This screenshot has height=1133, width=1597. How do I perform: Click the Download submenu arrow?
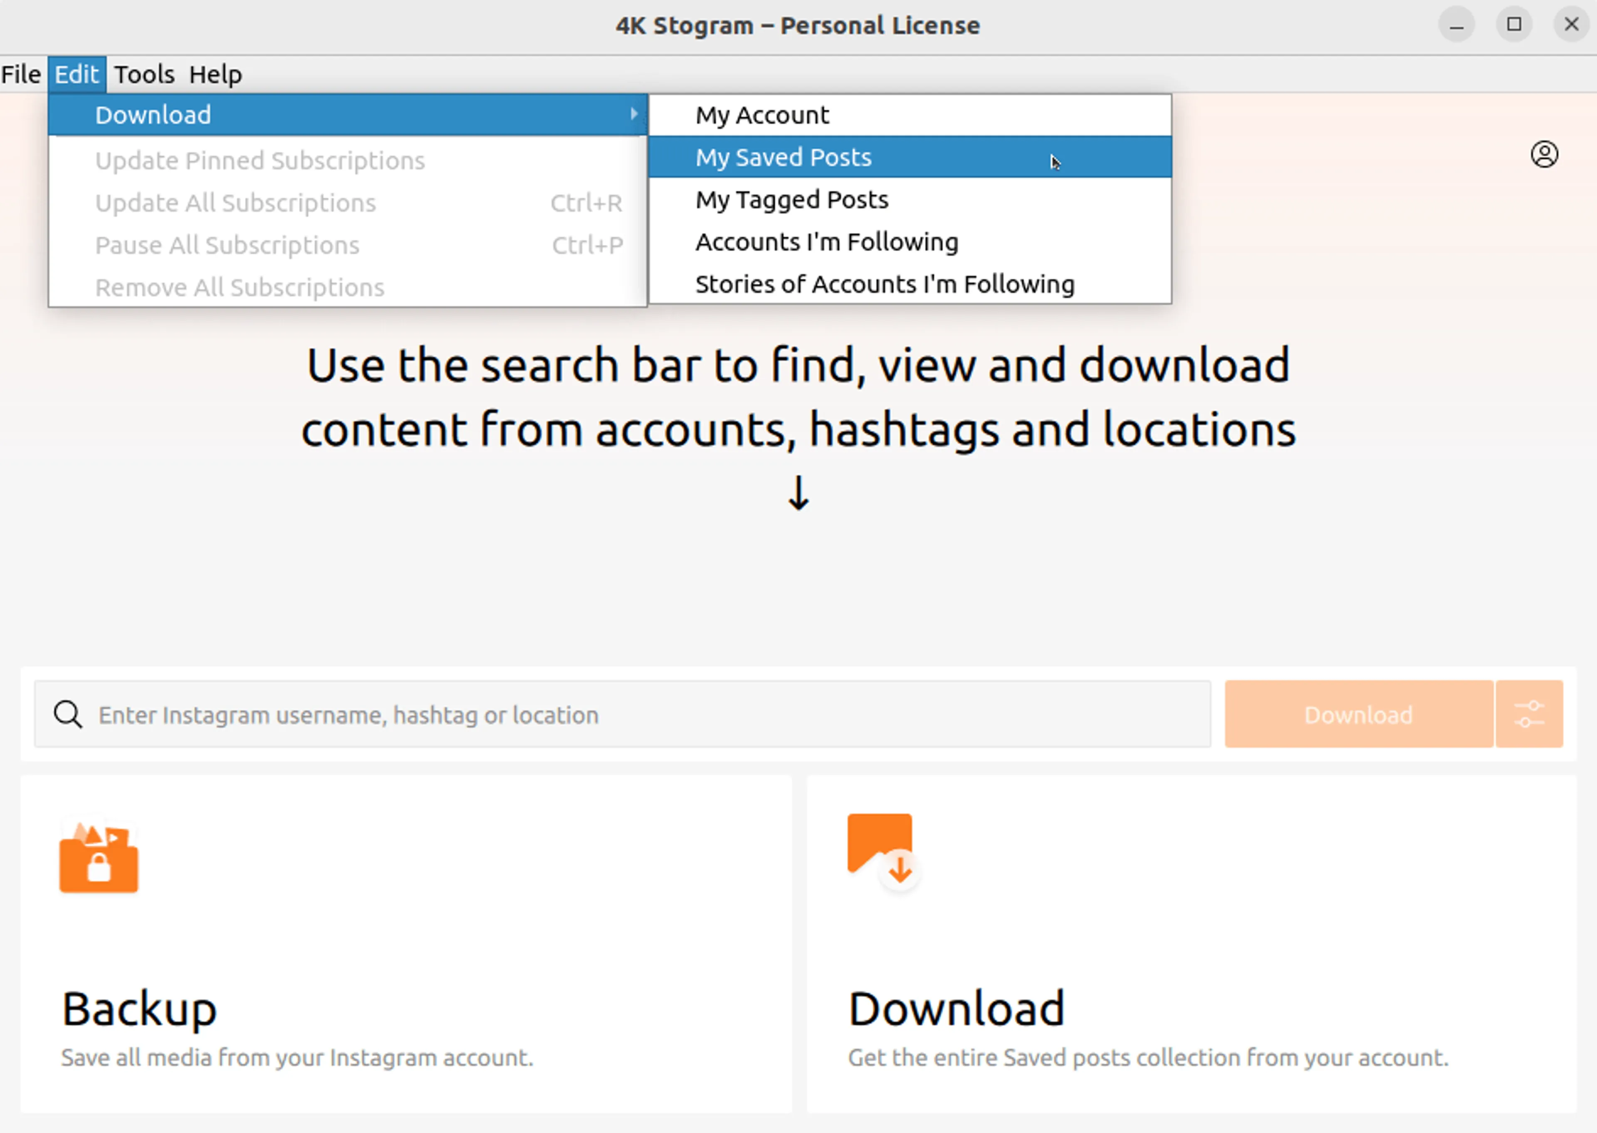(633, 114)
